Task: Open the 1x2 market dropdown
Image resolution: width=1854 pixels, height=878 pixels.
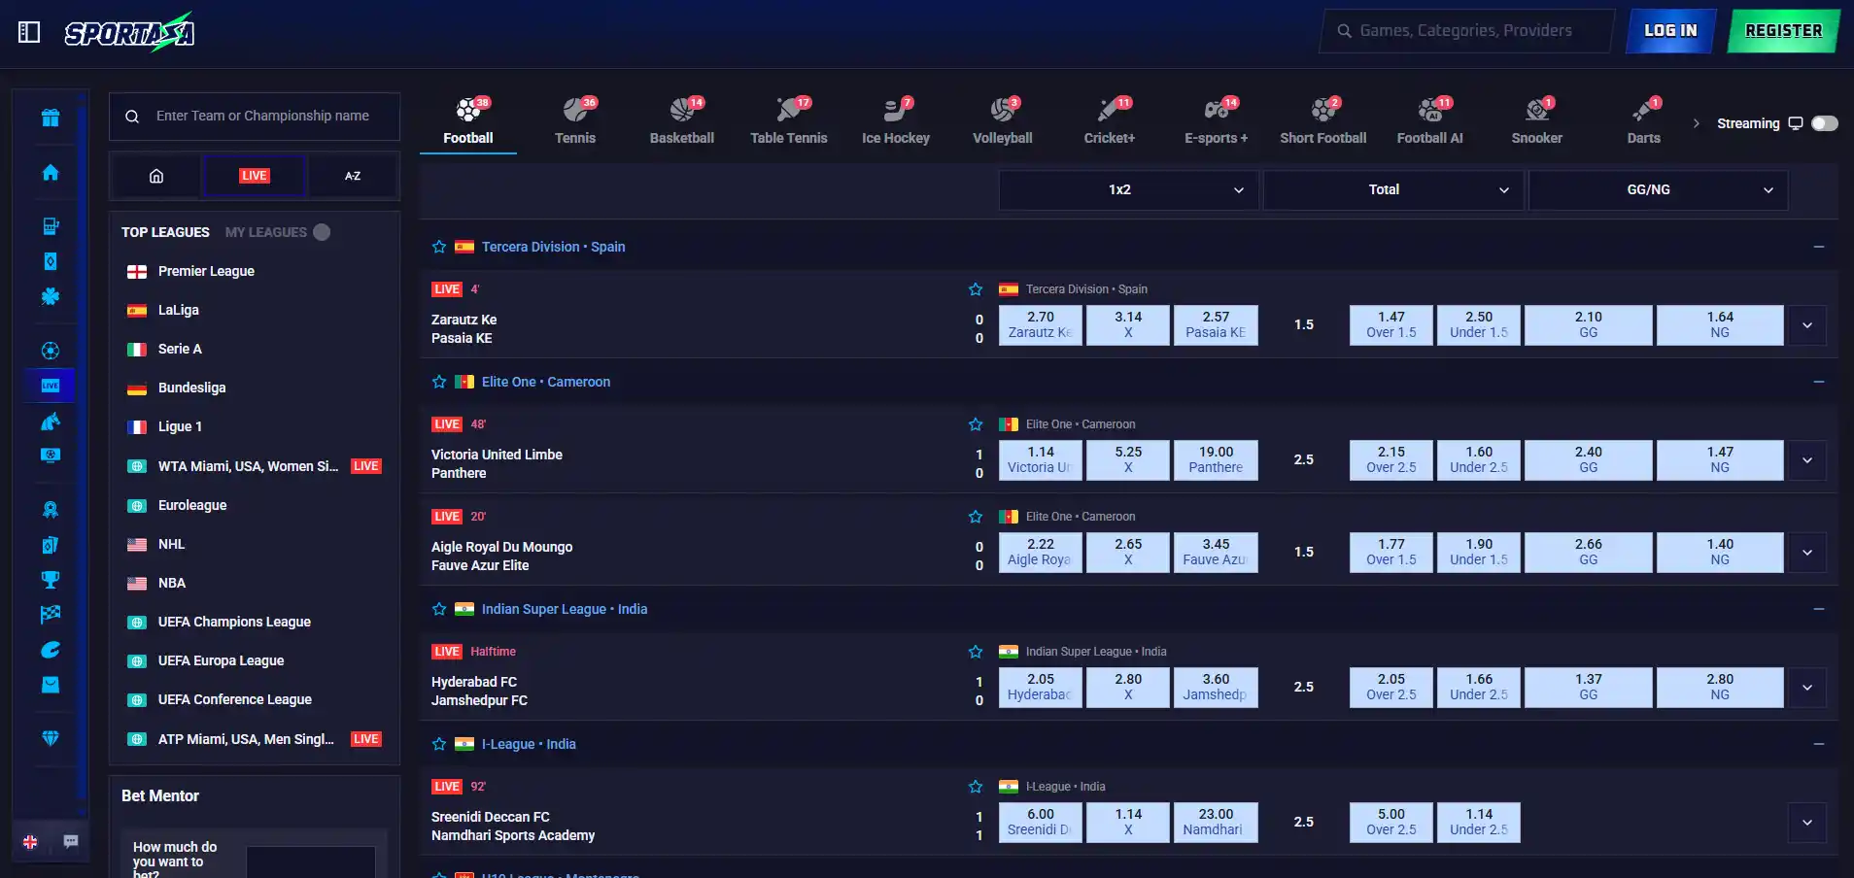Action: (x=1128, y=189)
